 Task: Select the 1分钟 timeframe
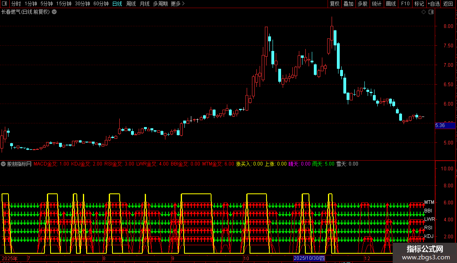coord(31,4)
